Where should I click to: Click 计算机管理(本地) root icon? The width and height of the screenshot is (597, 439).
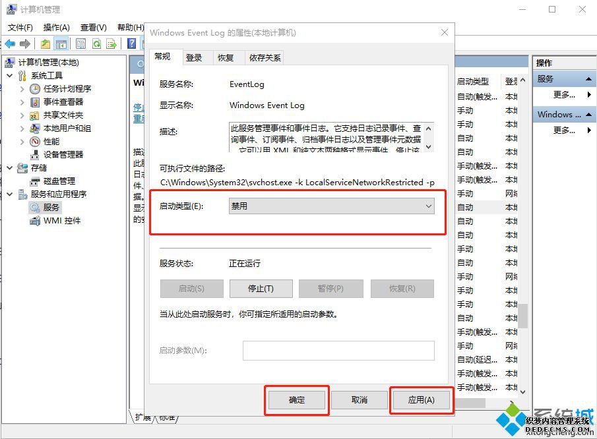11,62
